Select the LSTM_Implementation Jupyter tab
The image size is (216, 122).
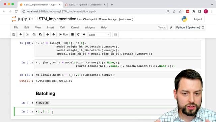(40, 5)
